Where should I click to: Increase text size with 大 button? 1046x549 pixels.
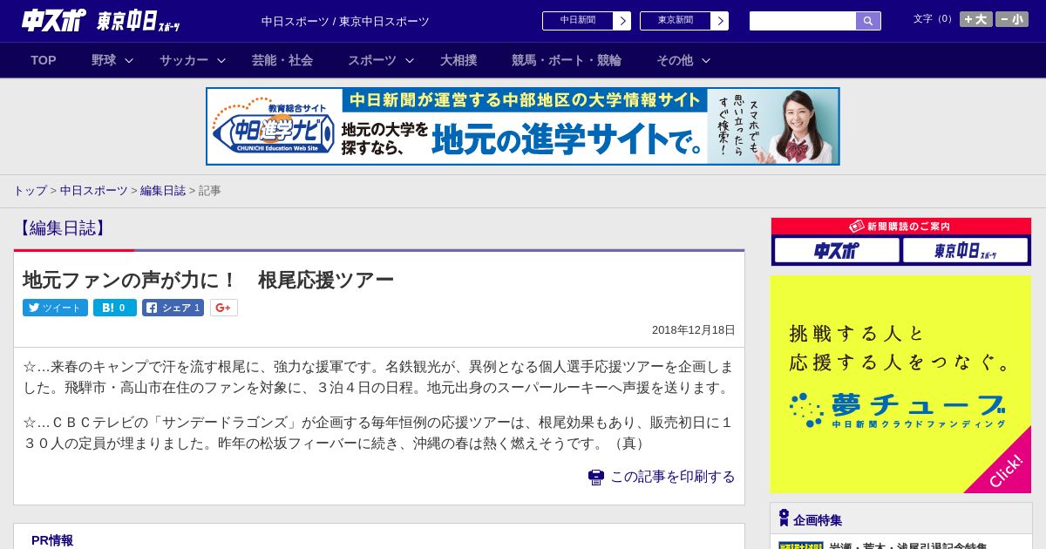pos(976,19)
